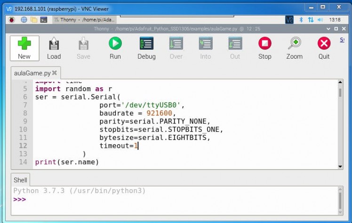This screenshot has height=223, width=352.
Task: Stop the running program
Action: [x=264, y=48]
